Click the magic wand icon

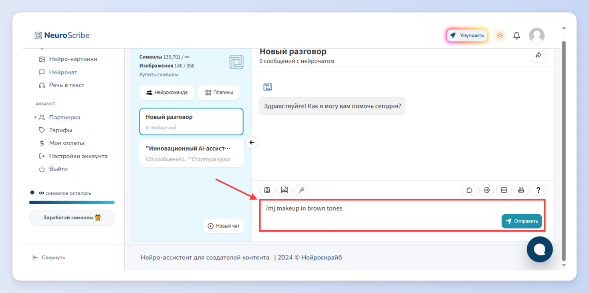click(x=302, y=190)
